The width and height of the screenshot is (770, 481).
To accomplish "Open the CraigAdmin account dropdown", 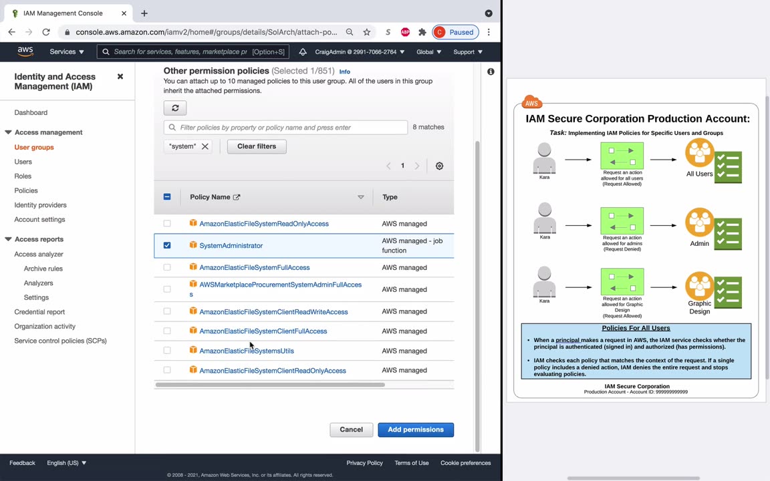I will coord(360,51).
